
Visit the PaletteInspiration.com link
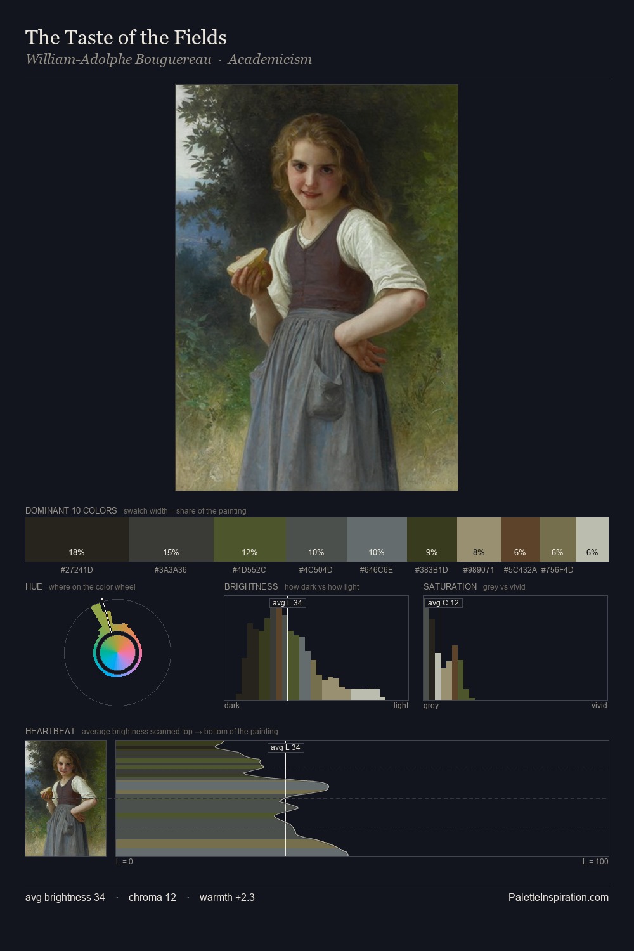pyautogui.click(x=559, y=897)
